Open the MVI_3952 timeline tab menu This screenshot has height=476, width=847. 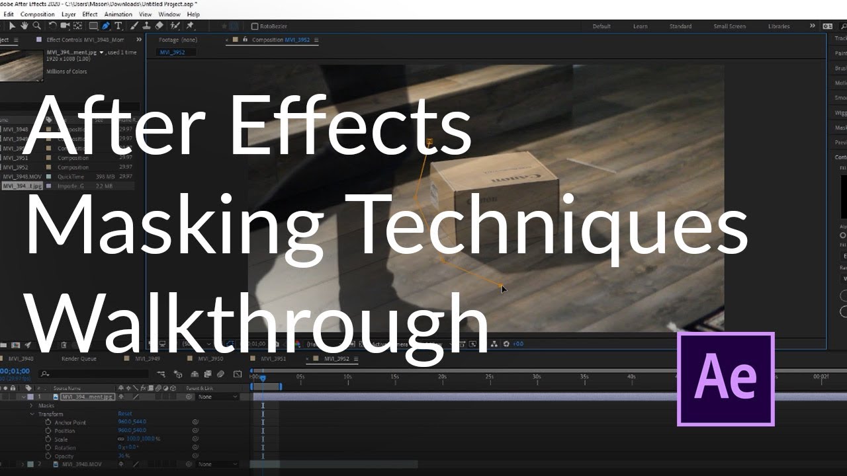pos(355,359)
